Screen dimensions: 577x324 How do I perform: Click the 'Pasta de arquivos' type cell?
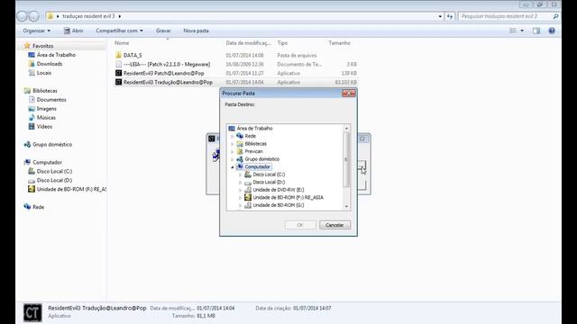point(297,55)
